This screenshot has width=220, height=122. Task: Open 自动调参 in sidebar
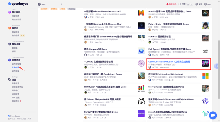pyautogui.click(x=16, y=32)
